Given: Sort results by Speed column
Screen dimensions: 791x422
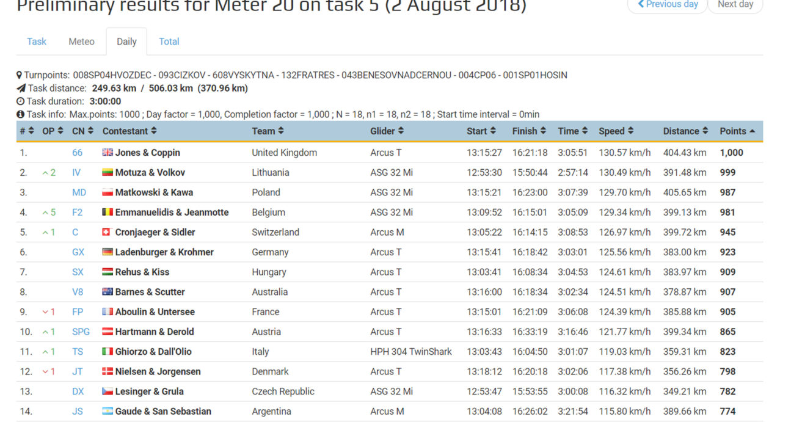Looking at the screenshot, I should 616,131.
